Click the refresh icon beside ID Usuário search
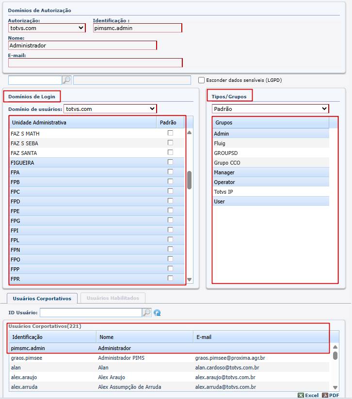Screen dimensions: 352x399 click(158, 313)
